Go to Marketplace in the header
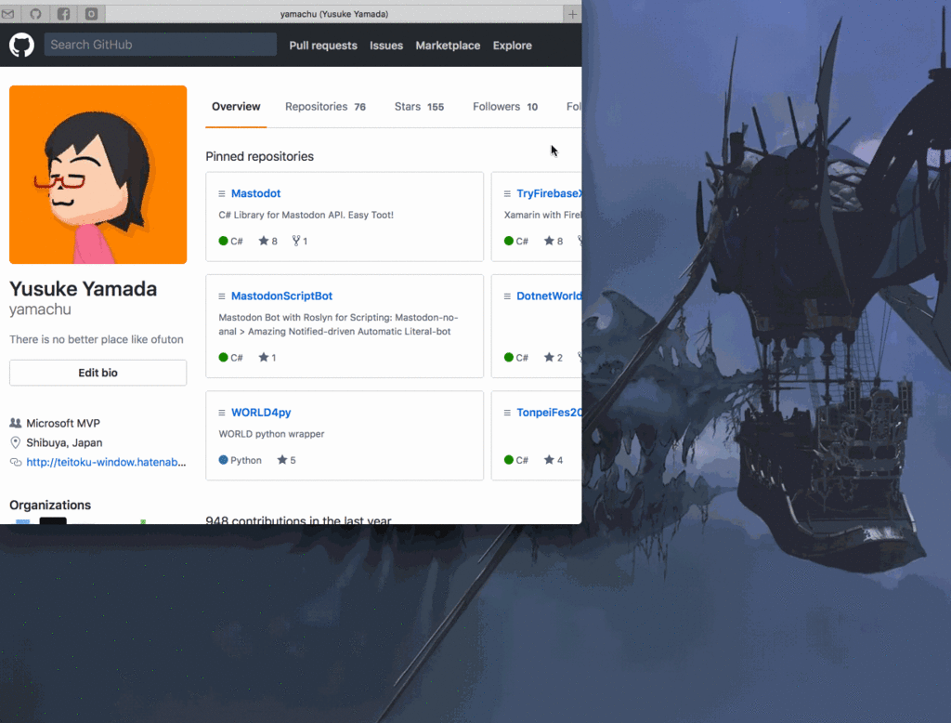The image size is (951, 723). (x=448, y=46)
